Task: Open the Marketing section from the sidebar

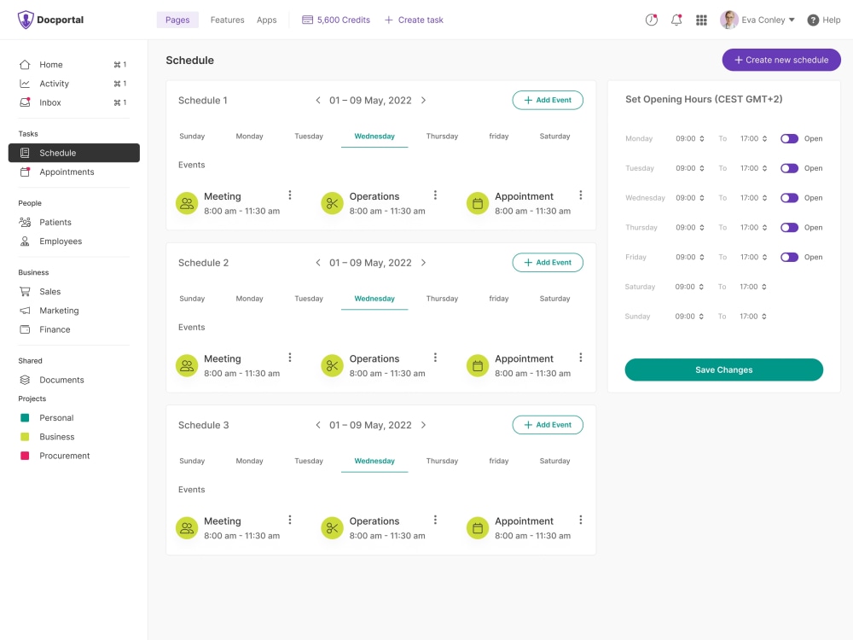Action: (x=60, y=310)
